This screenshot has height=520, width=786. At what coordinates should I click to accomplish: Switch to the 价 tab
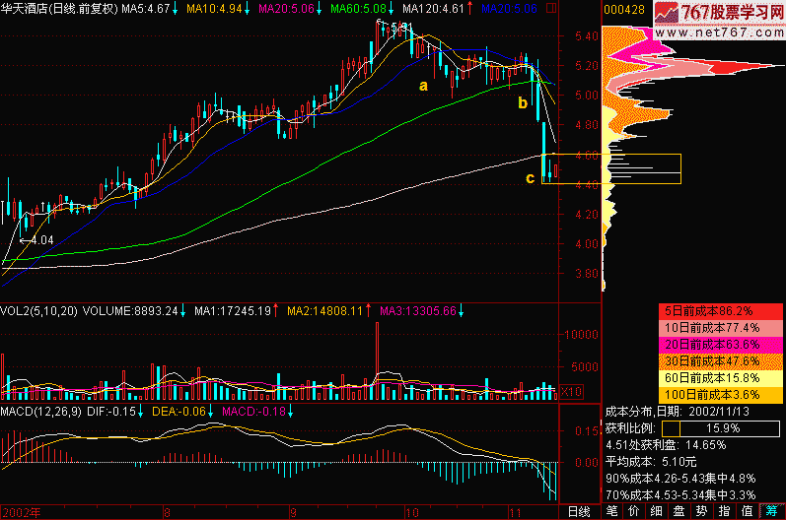tap(635, 511)
